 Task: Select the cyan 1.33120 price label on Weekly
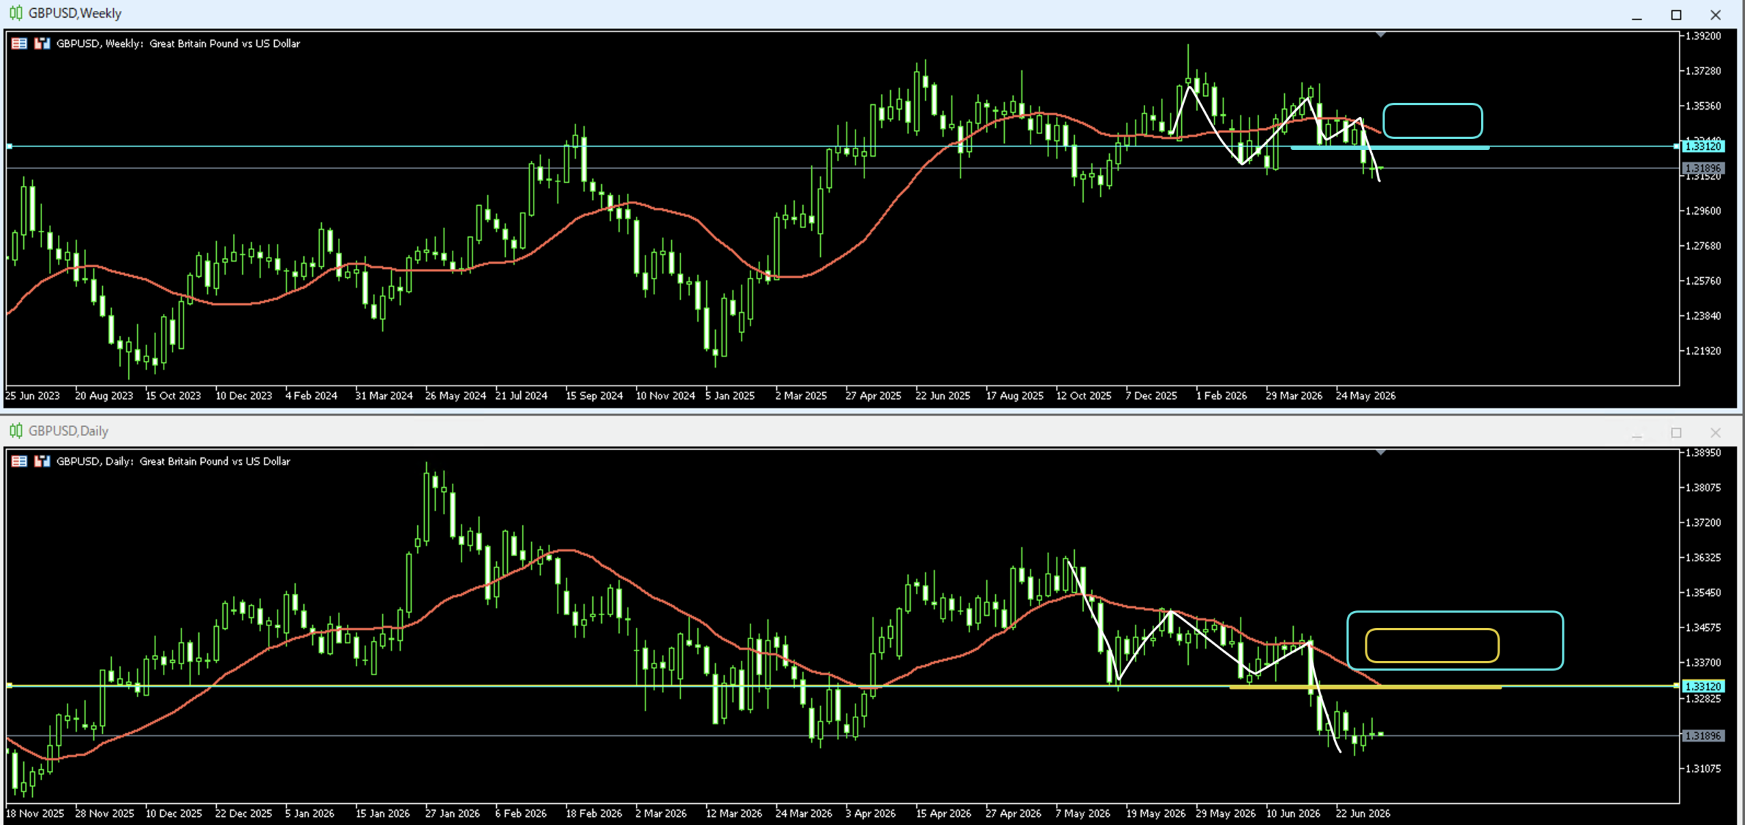tap(1703, 146)
